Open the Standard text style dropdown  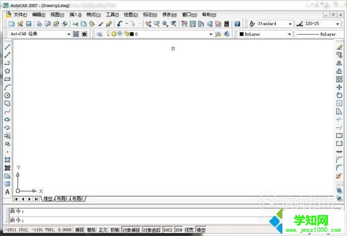(x=290, y=24)
